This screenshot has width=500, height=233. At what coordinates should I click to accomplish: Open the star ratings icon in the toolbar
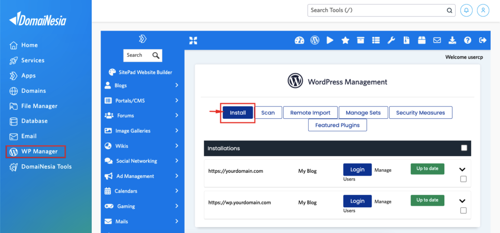345,40
